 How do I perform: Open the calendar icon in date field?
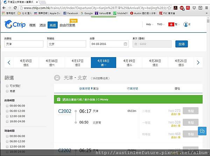[x=125, y=44]
